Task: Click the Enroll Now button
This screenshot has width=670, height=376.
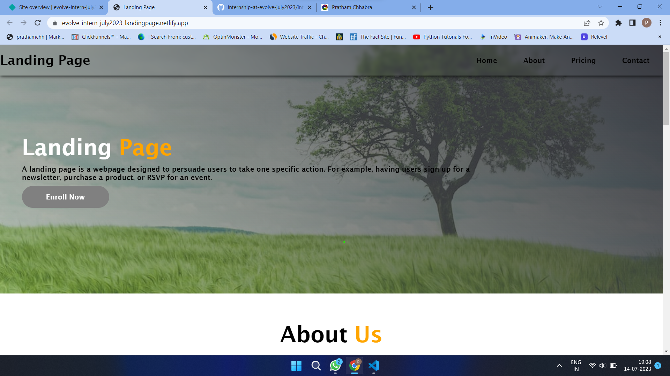Action: [x=66, y=197]
